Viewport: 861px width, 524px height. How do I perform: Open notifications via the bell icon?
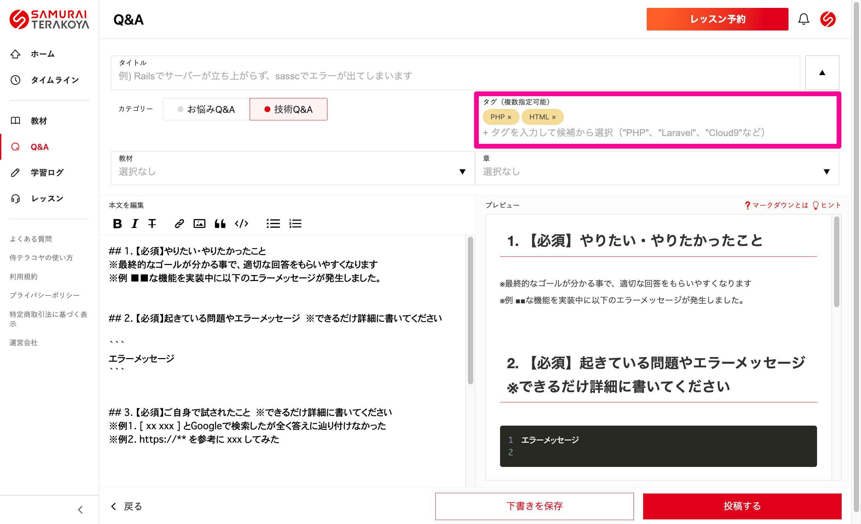[803, 19]
